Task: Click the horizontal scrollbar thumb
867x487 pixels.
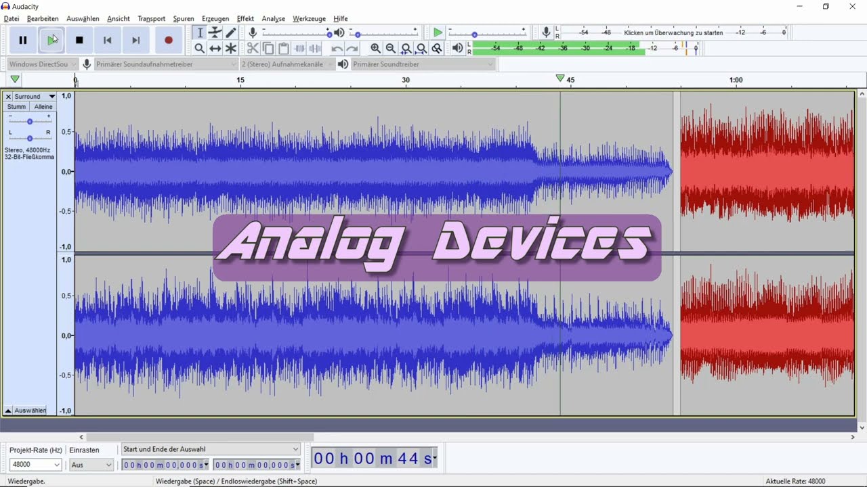Action: 200,437
